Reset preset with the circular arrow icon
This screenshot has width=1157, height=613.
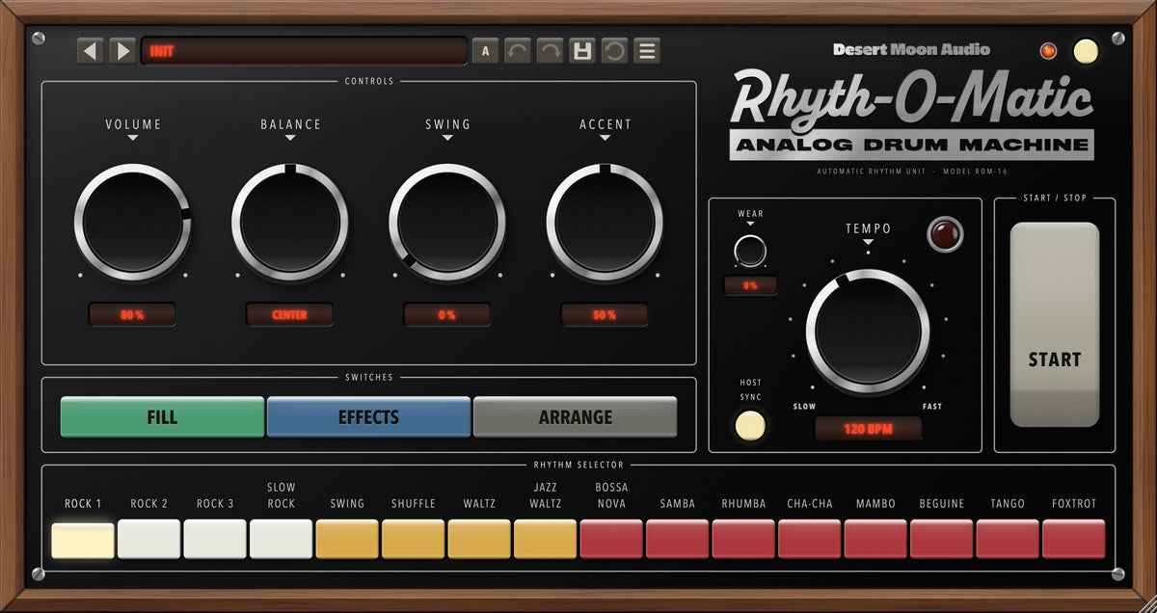coord(613,51)
